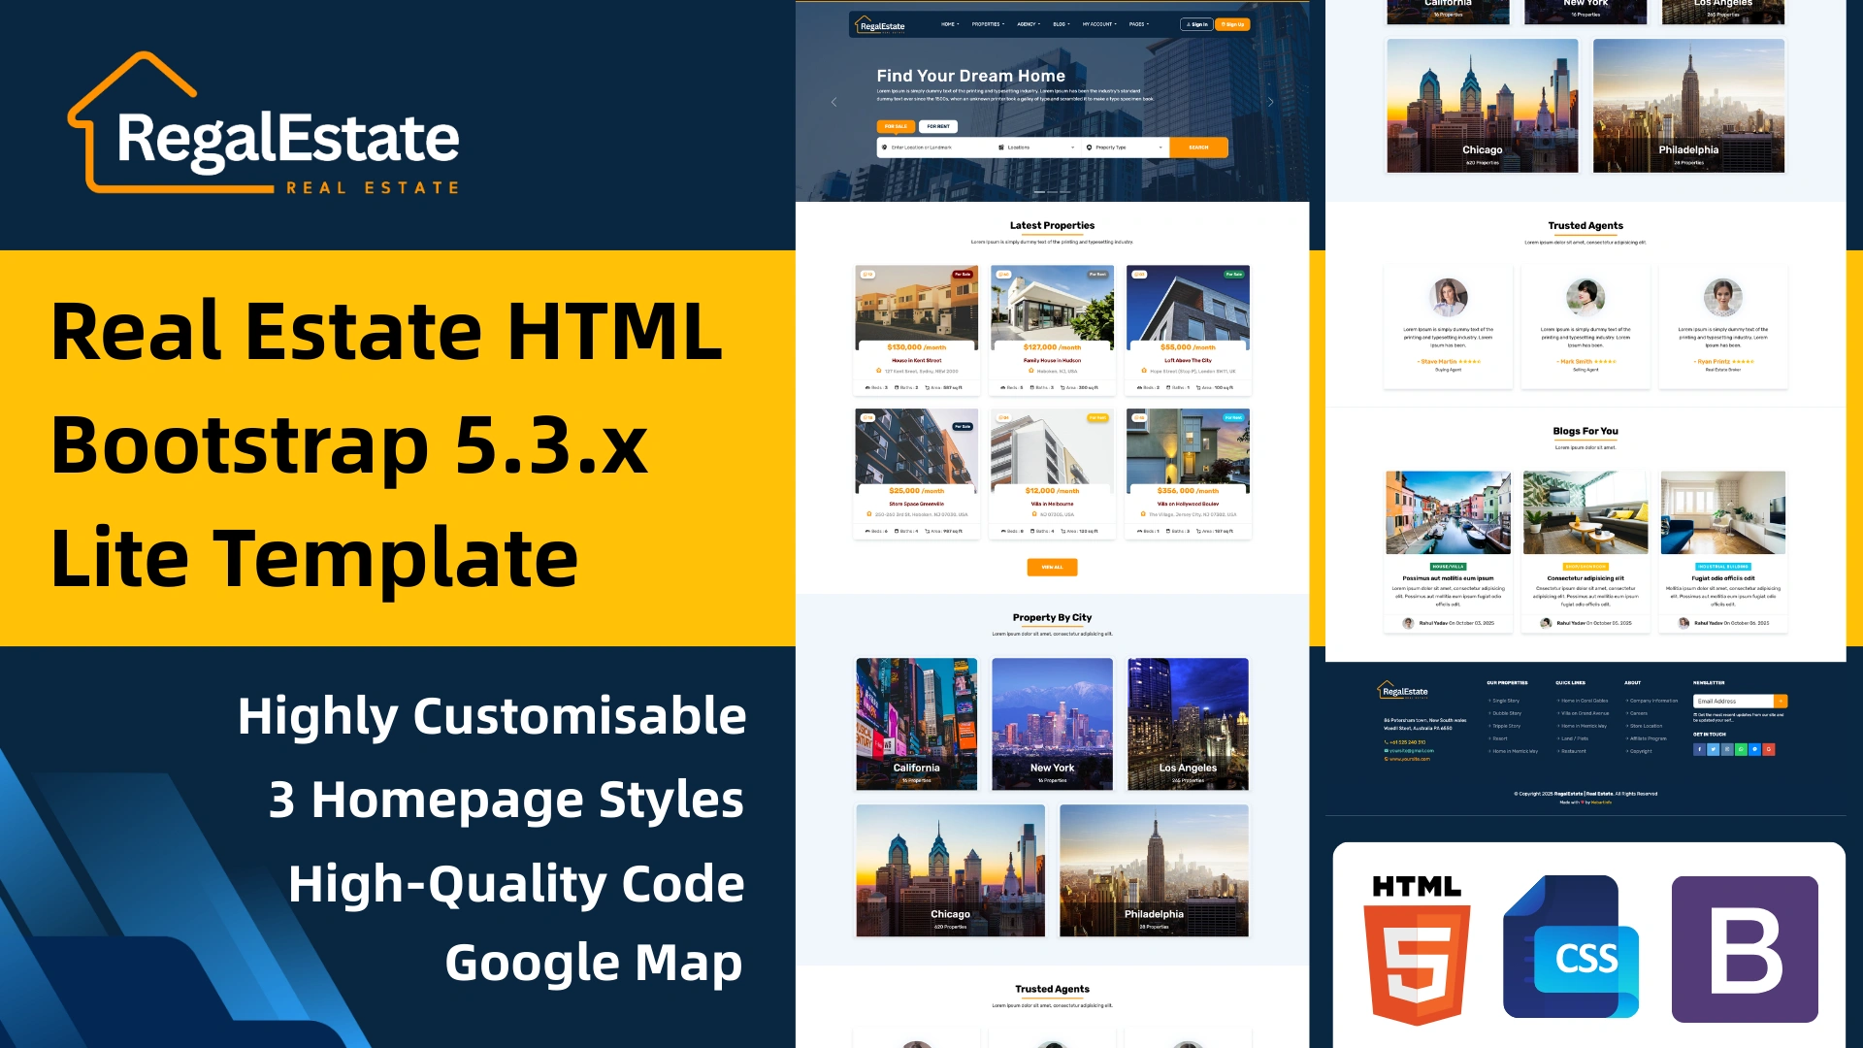Expand the PROPERTIES nav dropdown
The image size is (1863, 1048).
coord(989,24)
